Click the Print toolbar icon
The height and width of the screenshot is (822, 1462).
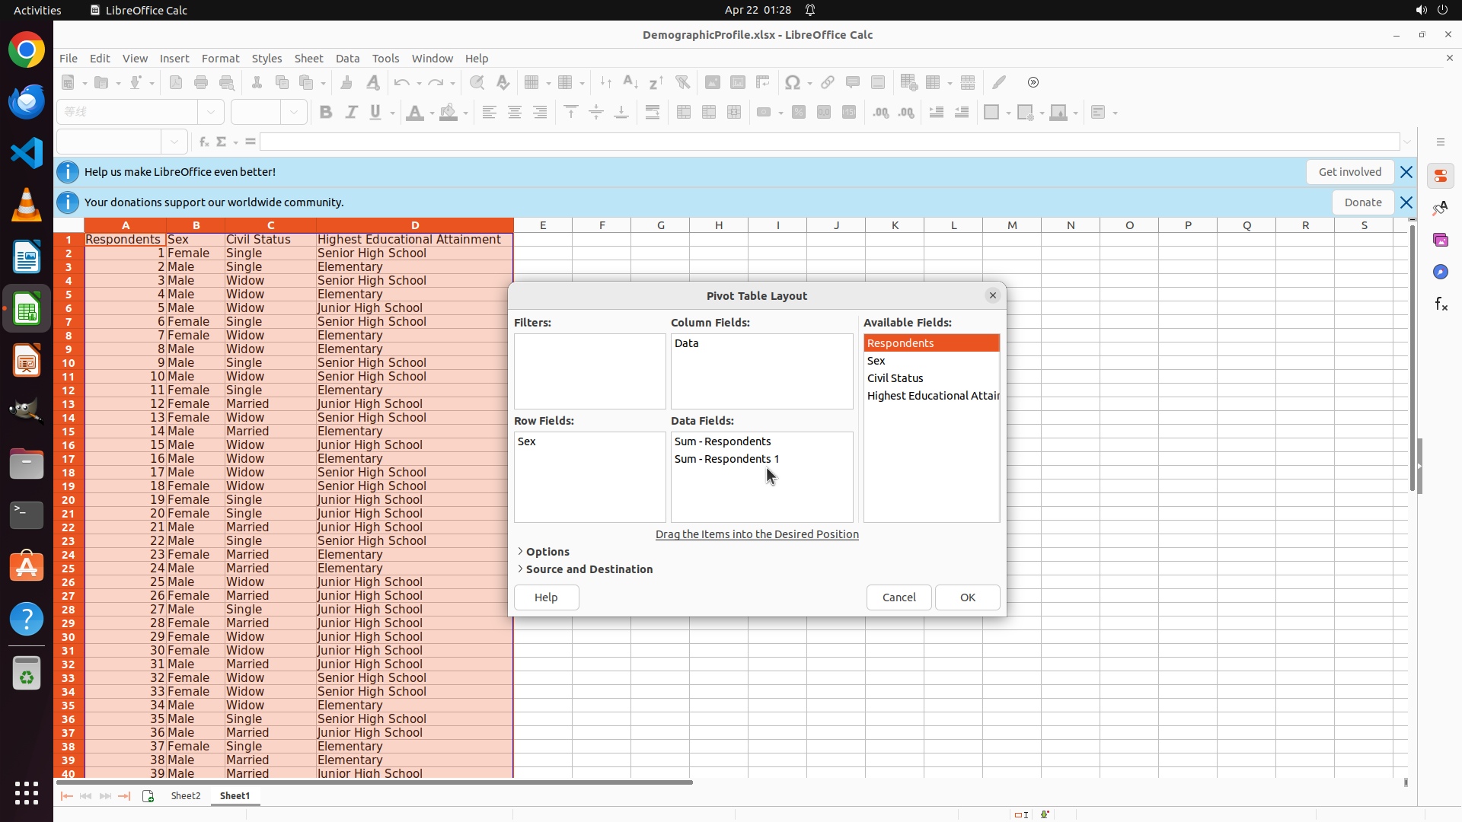[201, 82]
